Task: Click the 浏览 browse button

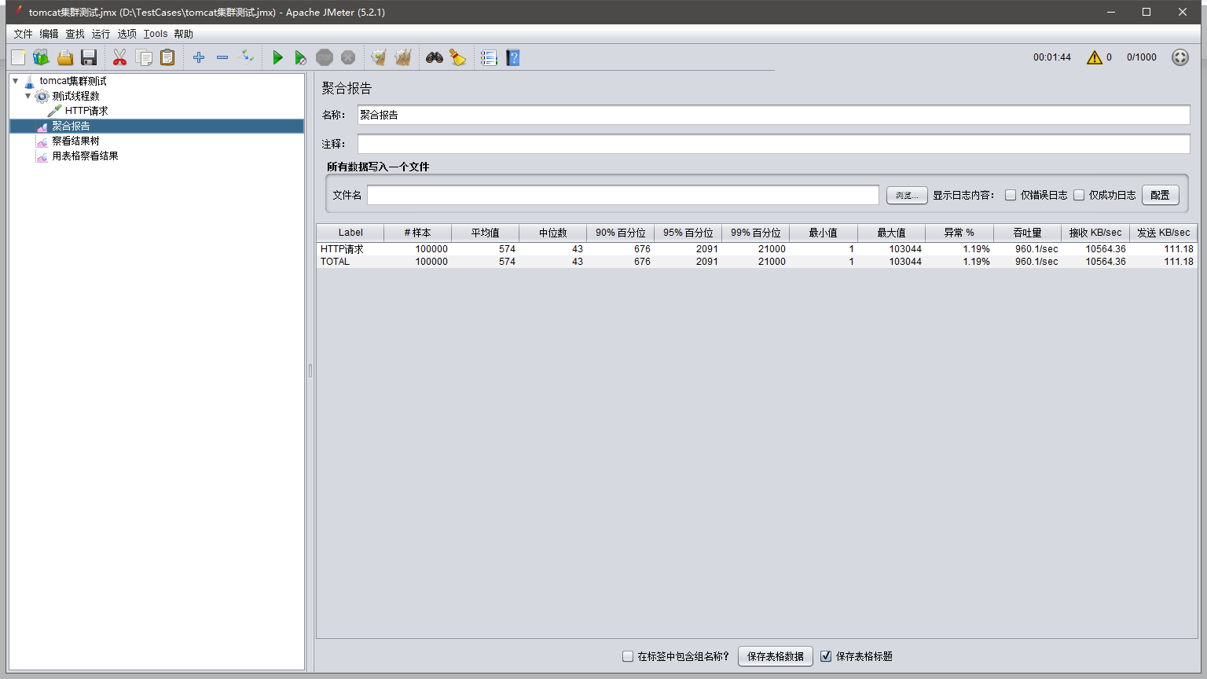Action: click(x=907, y=195)
